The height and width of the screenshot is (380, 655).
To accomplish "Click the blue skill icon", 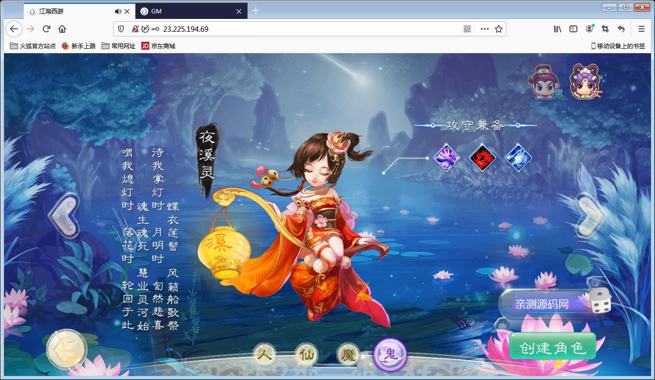I will [x=519, y=158].
